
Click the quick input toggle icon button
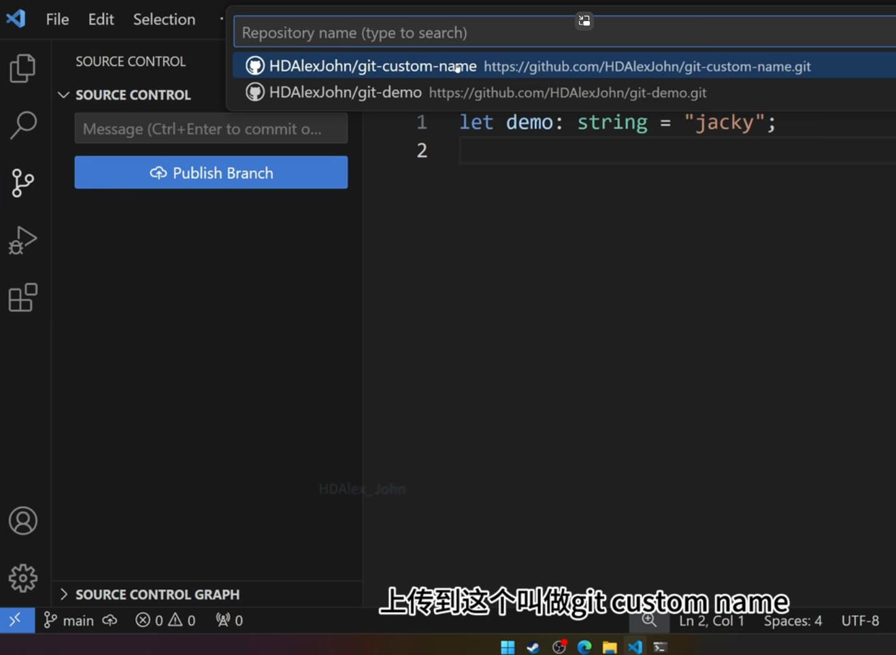tap(584, 20)
